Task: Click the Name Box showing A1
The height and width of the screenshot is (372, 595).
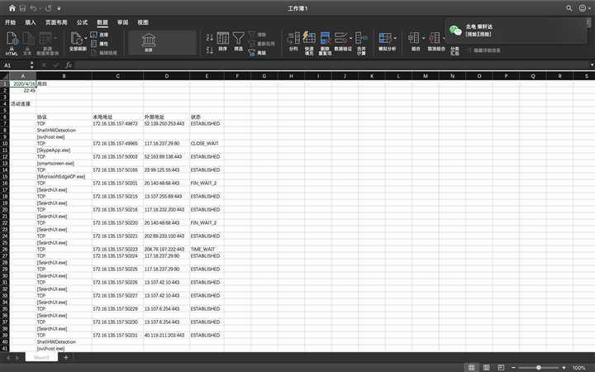Action: pyautogui.click(x=15, y=65)
